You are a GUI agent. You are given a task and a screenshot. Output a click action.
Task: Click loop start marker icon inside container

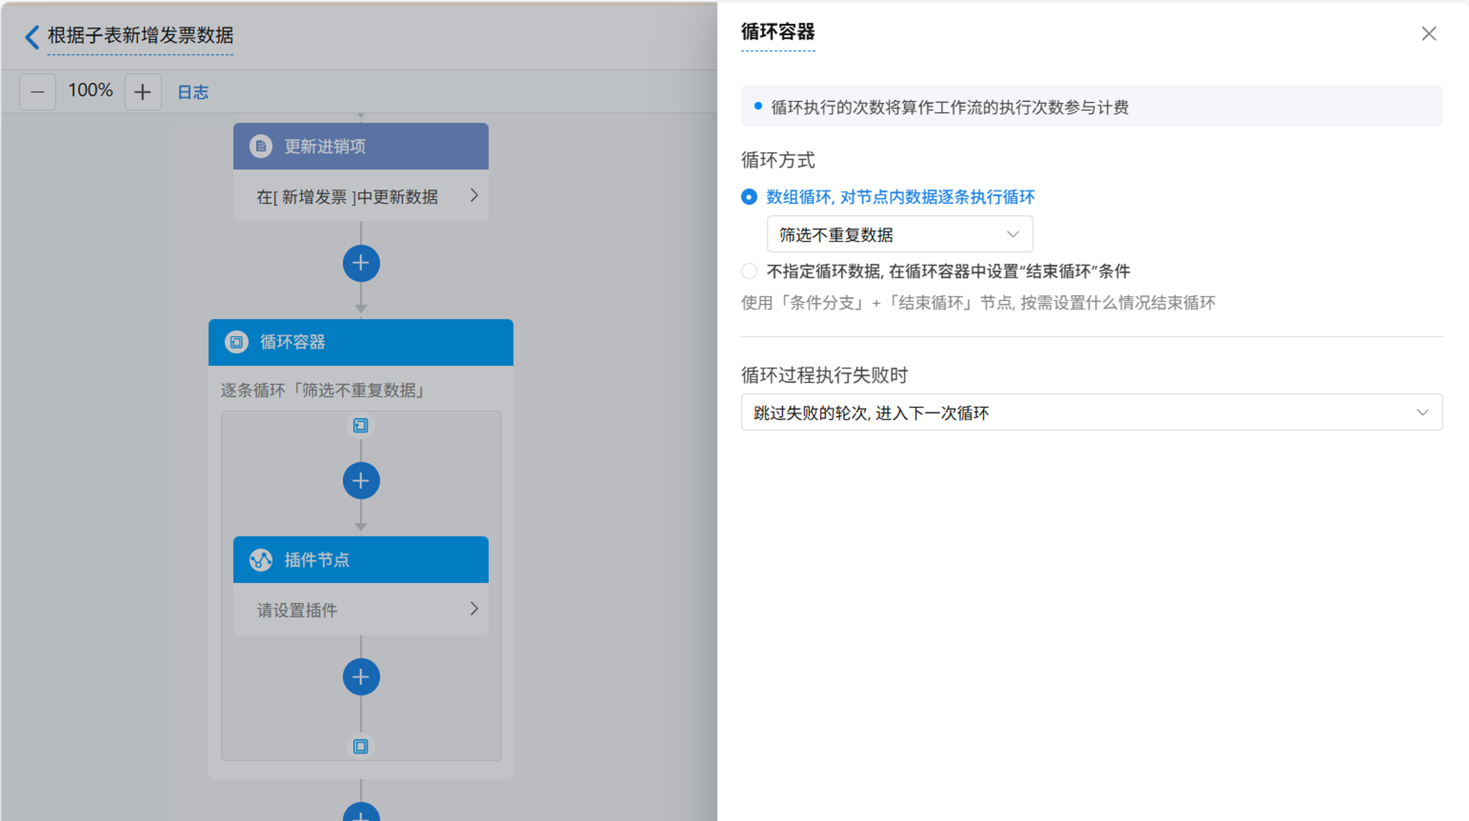(x=360, y=425)
